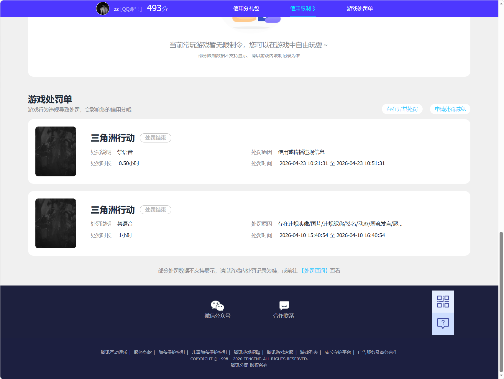The height and width of the screenshot is (379, 504).
Task: Click time range 2026-04-10 15:40:54
Action: [332, 235]
